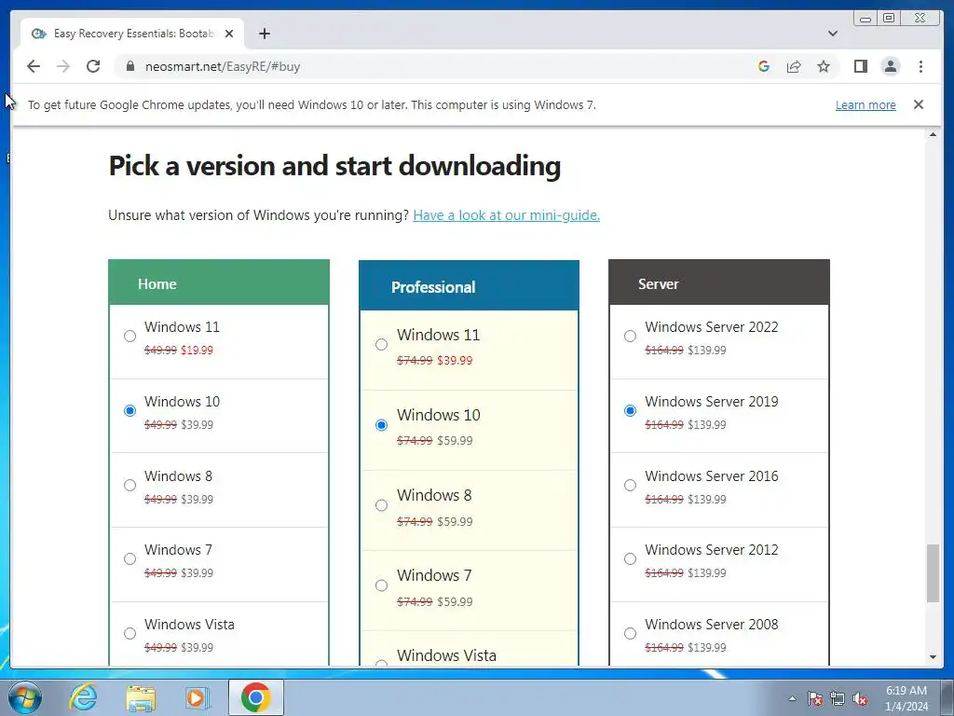Toggle the Chrome side panel

point(860,66)
